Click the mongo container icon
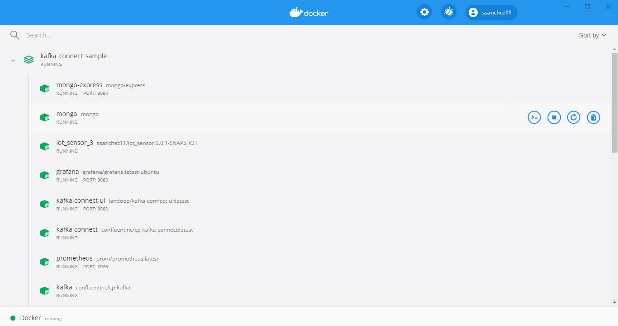618x326 pixels. [44, 117]
